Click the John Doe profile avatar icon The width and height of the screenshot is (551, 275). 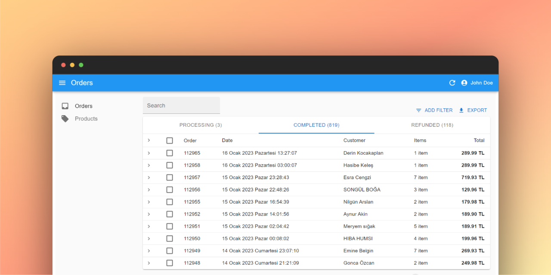pos(464,83)
